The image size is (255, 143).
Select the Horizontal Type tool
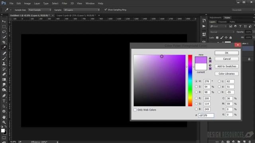pos(4,101)
